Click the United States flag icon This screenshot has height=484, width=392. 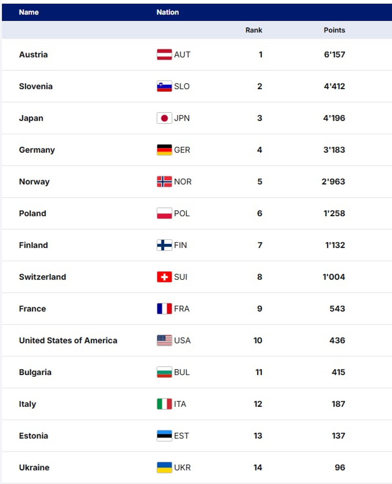click(x=164, y=340)
